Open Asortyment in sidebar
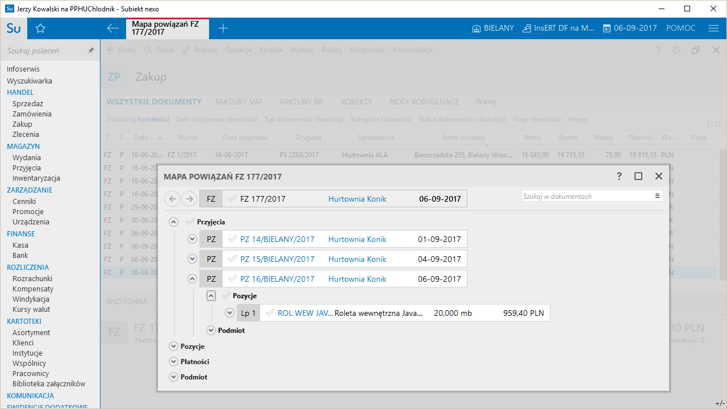 tap(31, 332)
